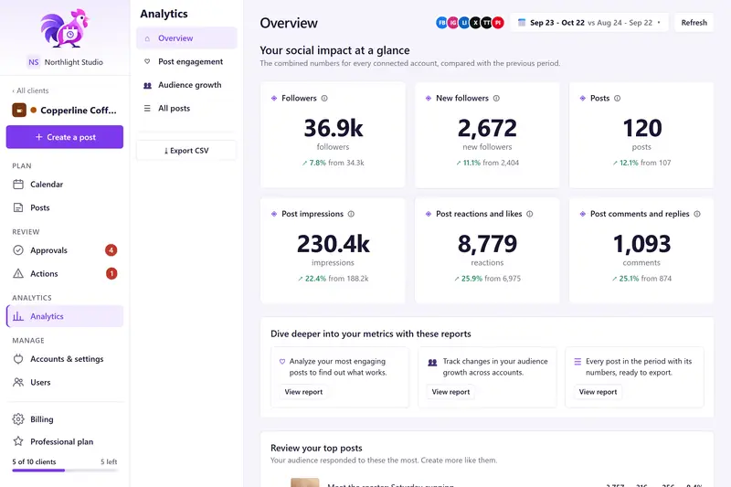The width and height of the screenshot is (731, 487).
Task: Click the 230.4k impressions value
Action: tap(333, 244)
